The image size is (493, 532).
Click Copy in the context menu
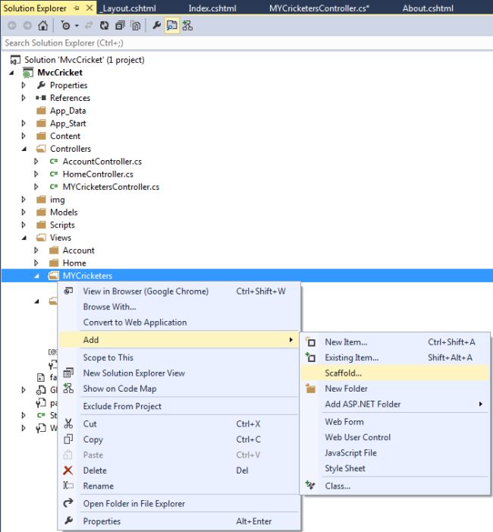(x=179, y=439)
